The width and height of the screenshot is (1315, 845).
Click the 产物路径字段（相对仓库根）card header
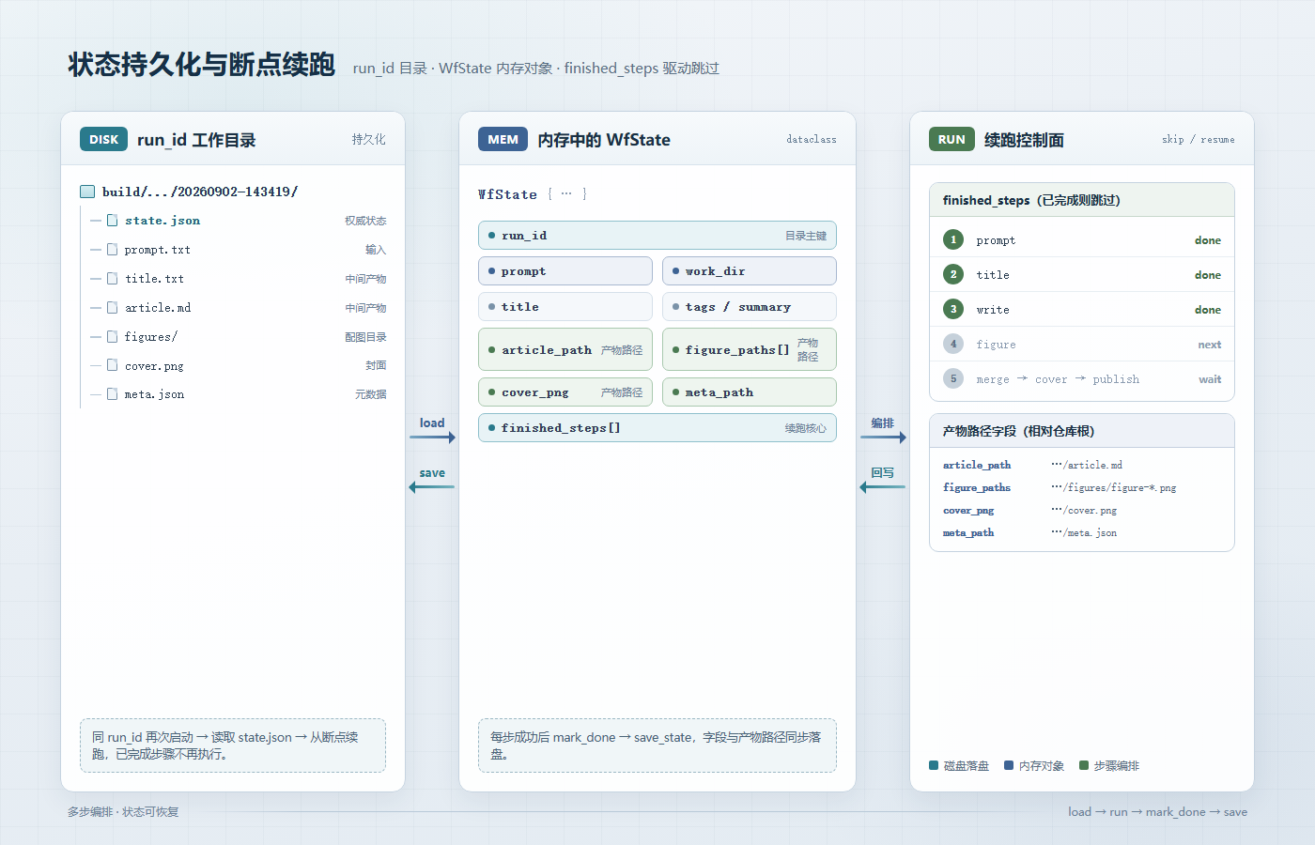[1082, 431]
